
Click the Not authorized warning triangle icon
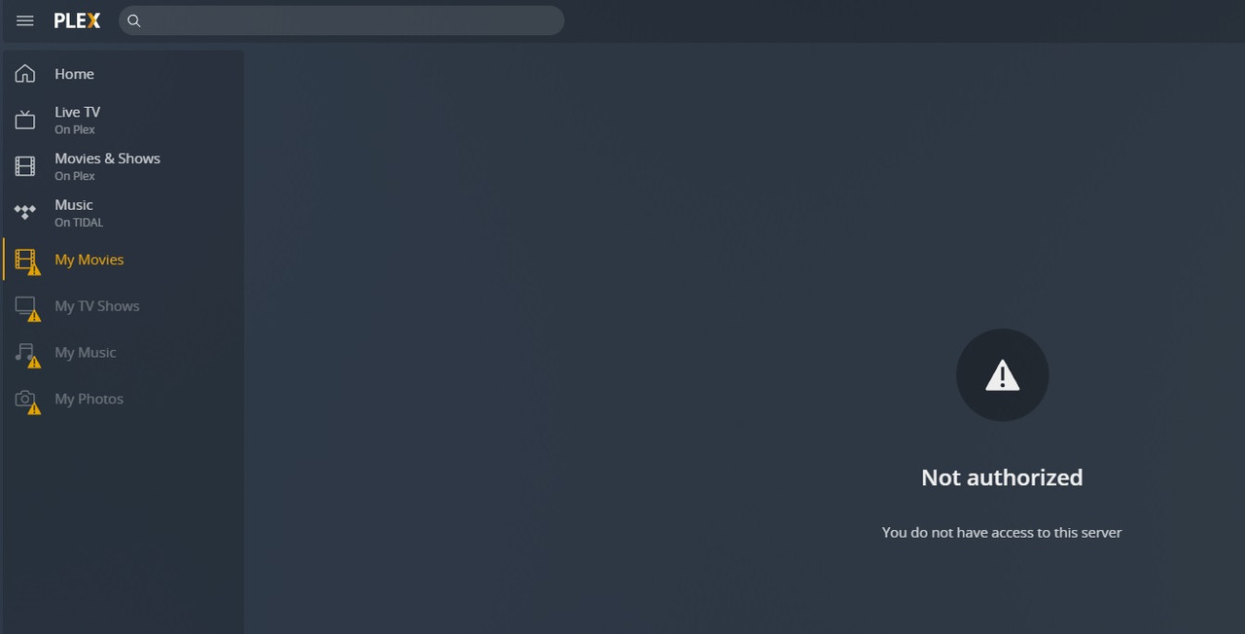pos(1002,375)
